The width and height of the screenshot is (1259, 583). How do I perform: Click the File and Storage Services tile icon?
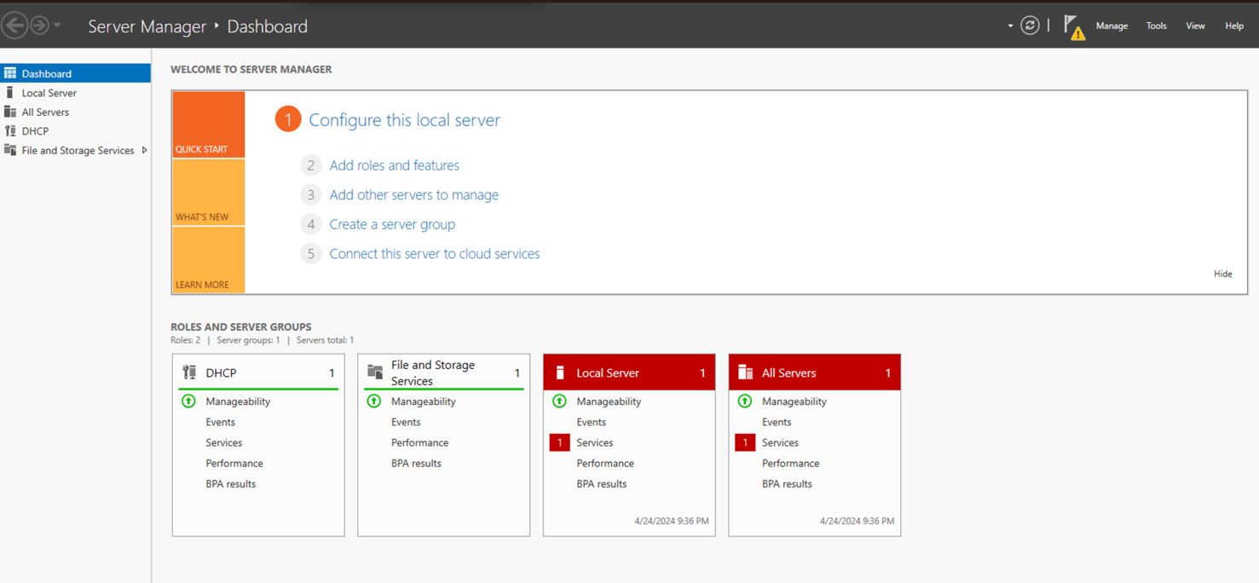point(375,372)
